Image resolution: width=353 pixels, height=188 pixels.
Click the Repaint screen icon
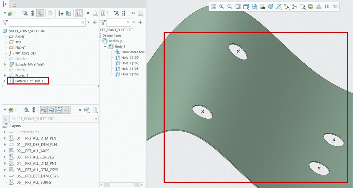click(238, 6)
